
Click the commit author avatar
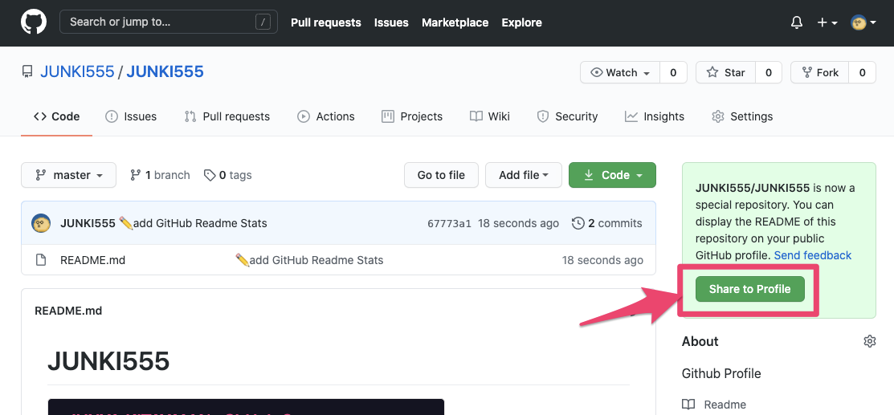pyautogui.click(x=41, y=223)
